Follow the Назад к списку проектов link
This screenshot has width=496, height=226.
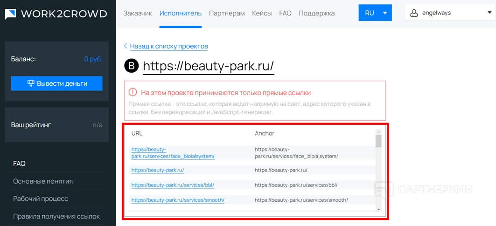(x=169, y=46)
